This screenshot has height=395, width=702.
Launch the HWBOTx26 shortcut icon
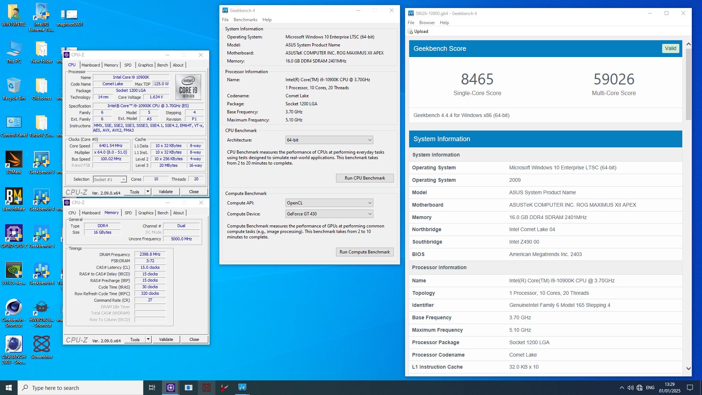41,313
